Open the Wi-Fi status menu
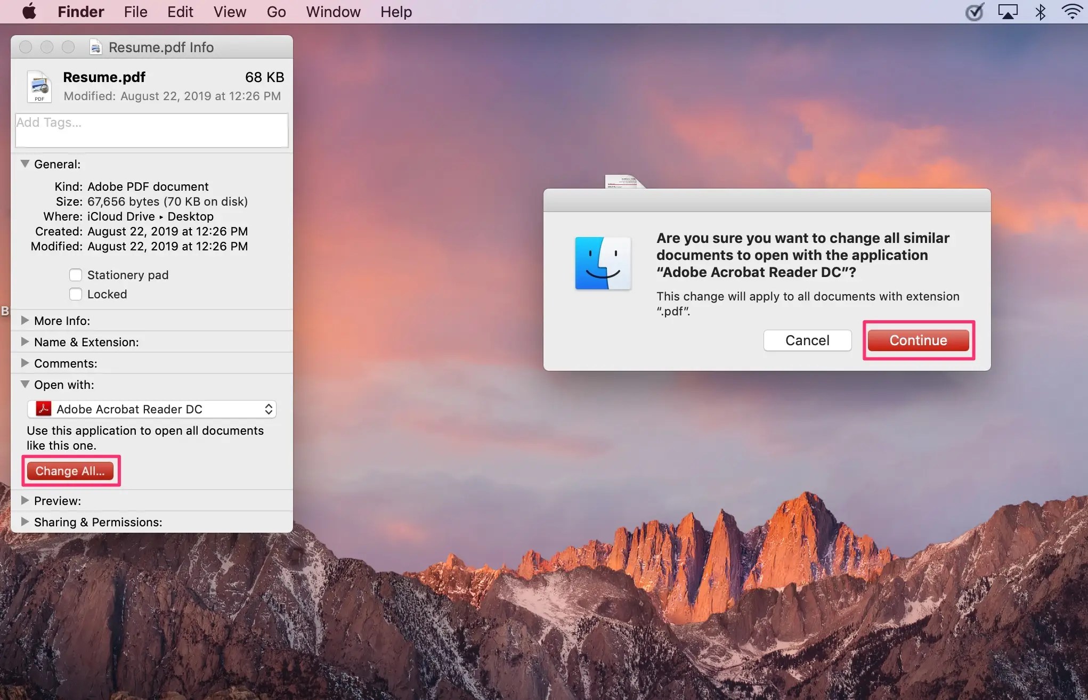The height and width of the screenshot is (700, 1088). tap(1072, 12)
